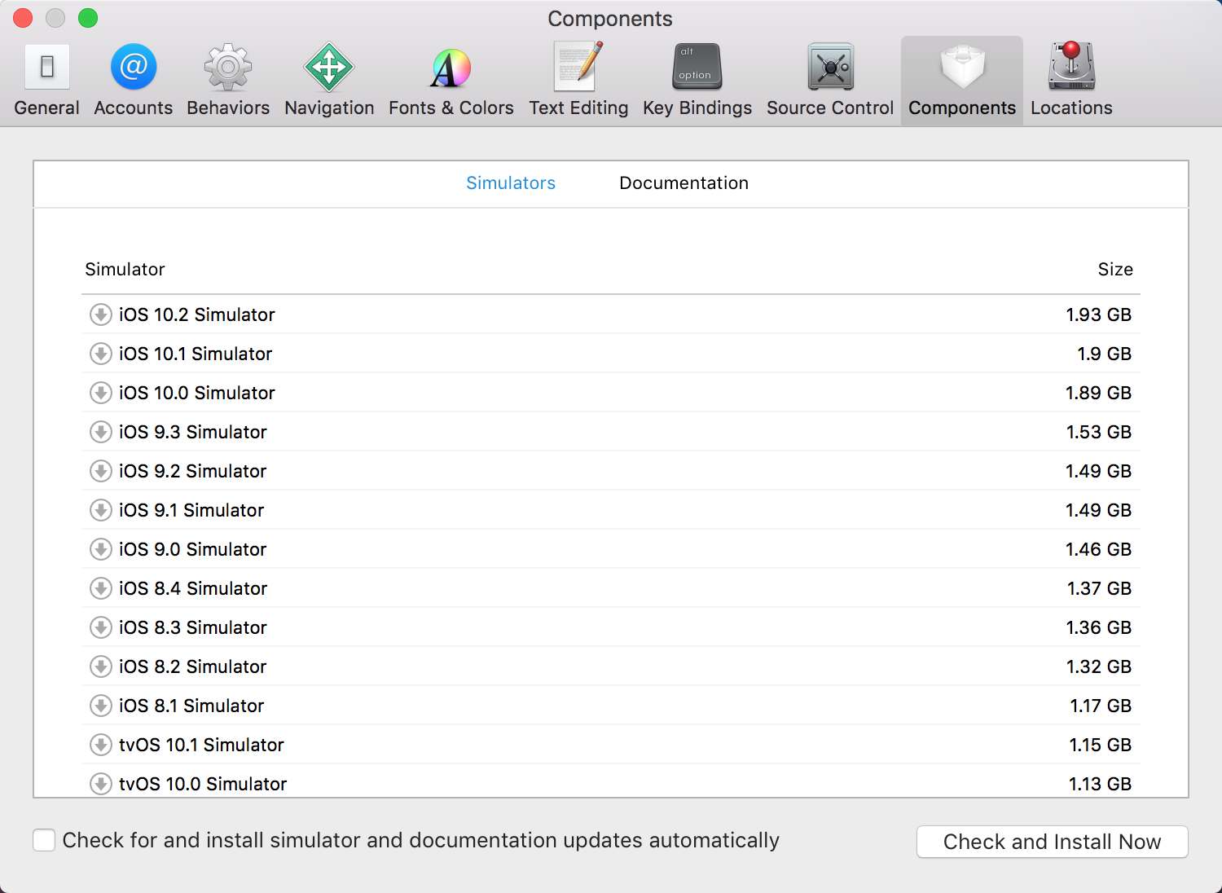Image resolution: width=1222 pixels, height=893 pixels.
Task: Download the tvOS 10.1 Simulator
Action: pyautogui.click(x=101, y=745)
